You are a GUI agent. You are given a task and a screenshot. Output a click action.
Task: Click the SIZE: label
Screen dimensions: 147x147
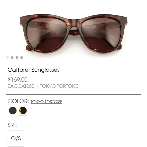point(13,125)
